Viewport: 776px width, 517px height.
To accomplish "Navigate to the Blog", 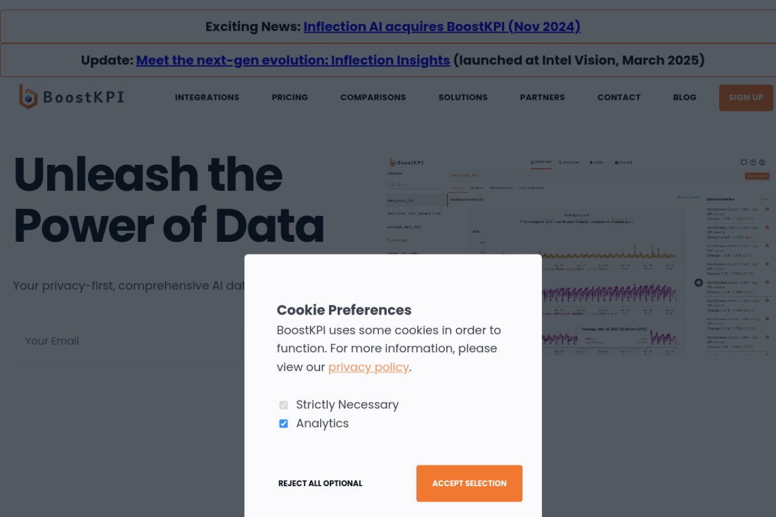I will (684, 98).
